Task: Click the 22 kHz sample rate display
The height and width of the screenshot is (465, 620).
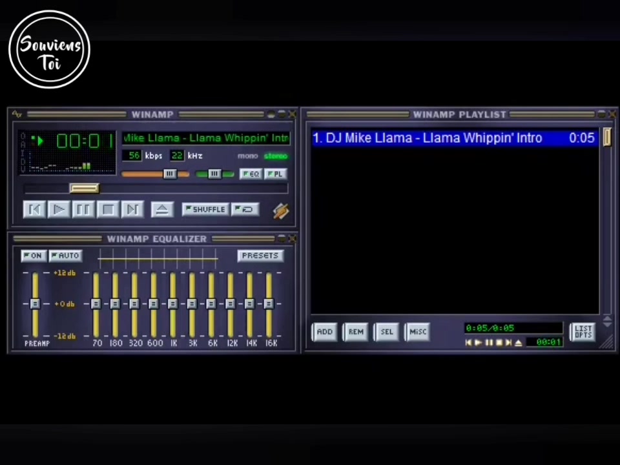Action: pos(177,156)
